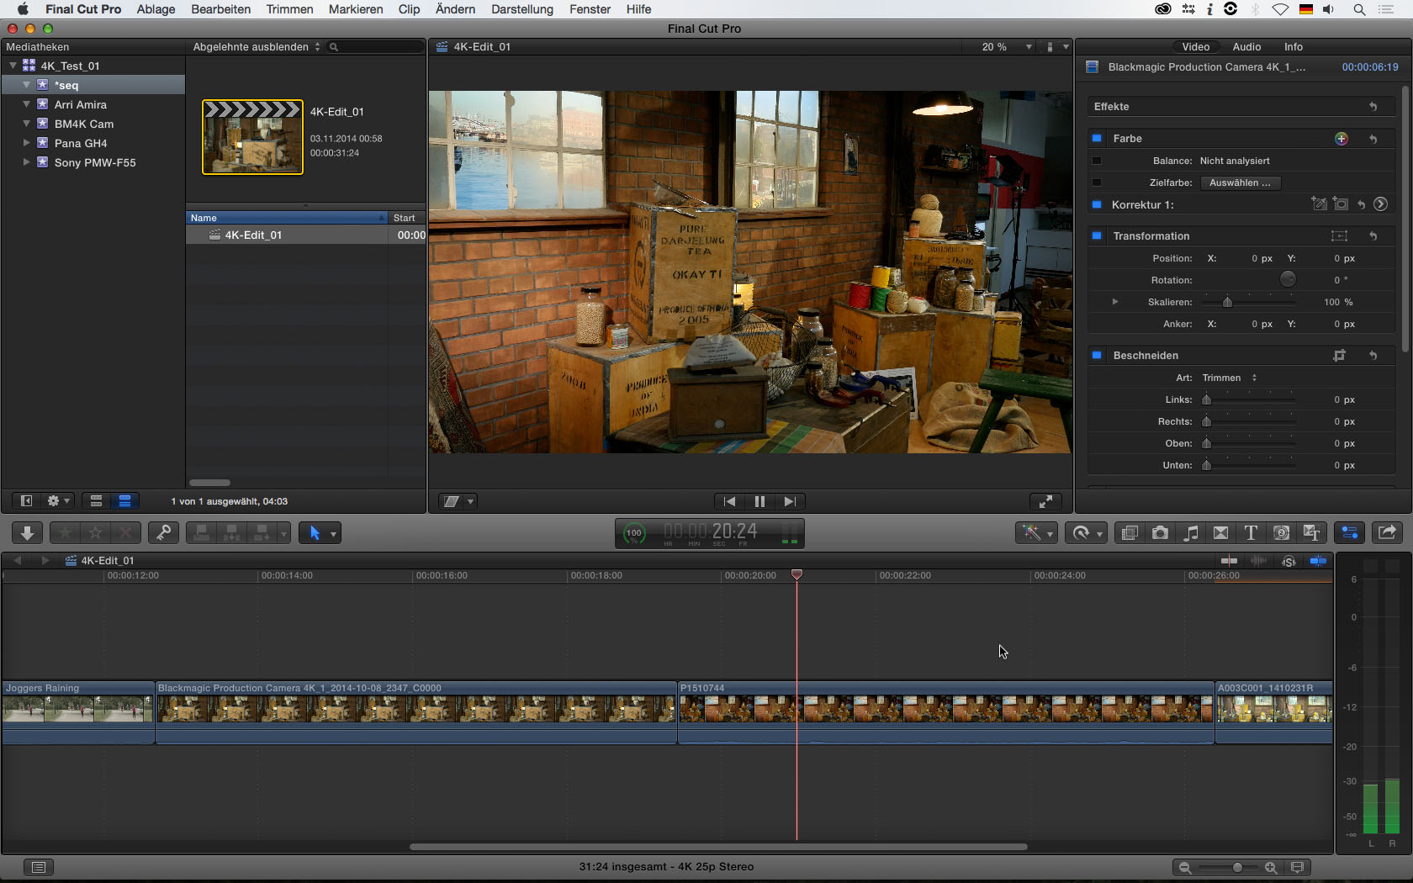Open the transitions browser icon
Image resolution: width=1413 pixels, height=883 pixels.
pyautogui.click(x=1220, y=532)
